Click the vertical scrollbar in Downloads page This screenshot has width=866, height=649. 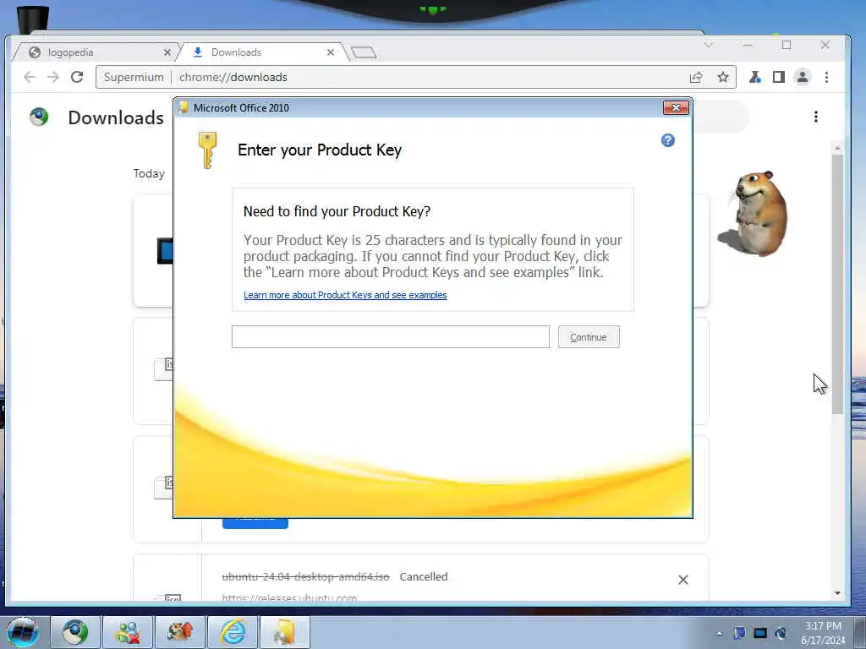pos(837,284)
